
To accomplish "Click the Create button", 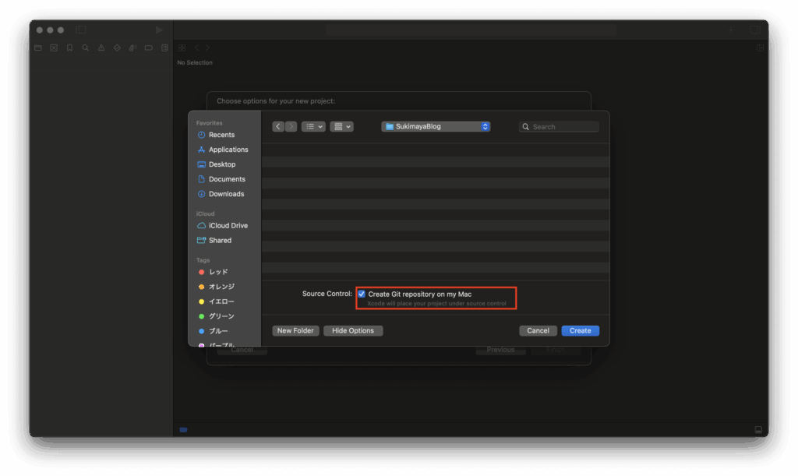I will [580, 330].
